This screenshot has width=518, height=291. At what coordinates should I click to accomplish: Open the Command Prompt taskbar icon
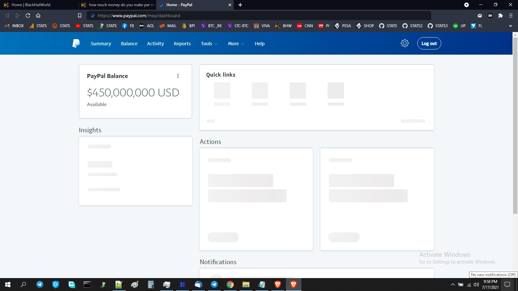[x=87, y=285]
